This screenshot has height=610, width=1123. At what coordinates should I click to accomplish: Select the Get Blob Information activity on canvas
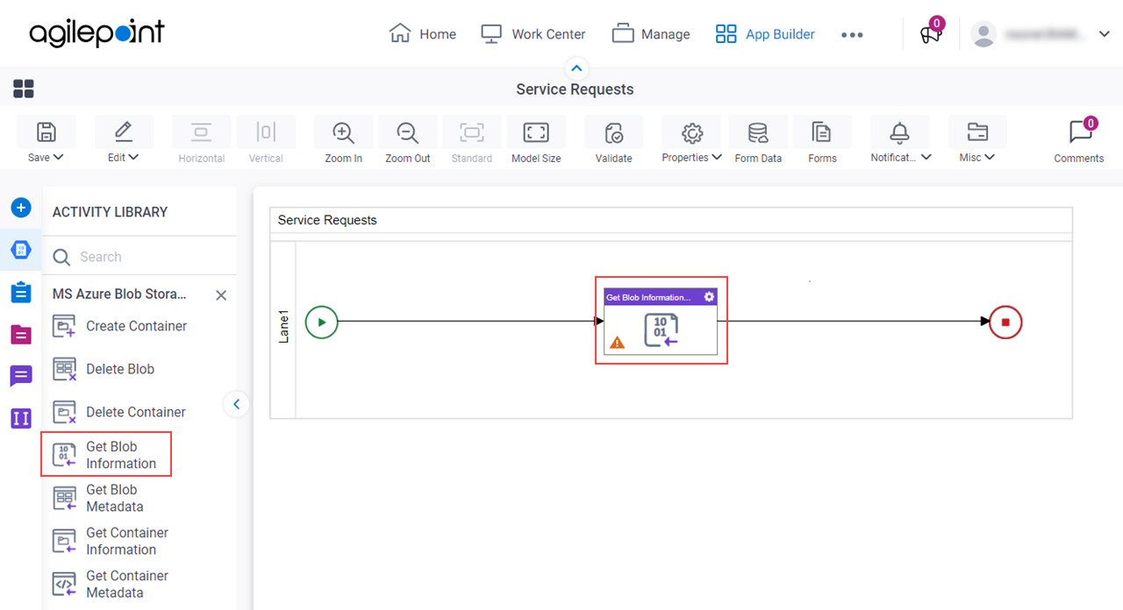coord(661,322)
